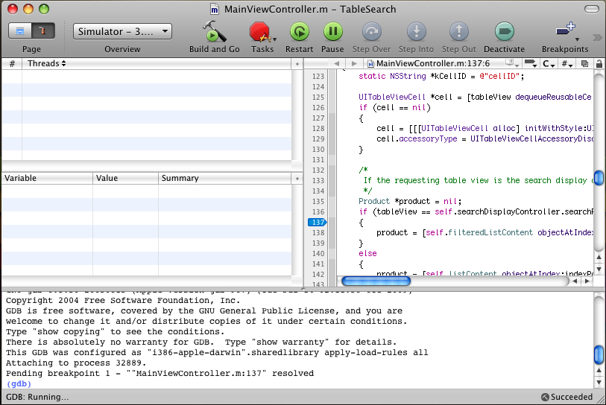
Task: Click the Step Into icon
Action: 417,32
